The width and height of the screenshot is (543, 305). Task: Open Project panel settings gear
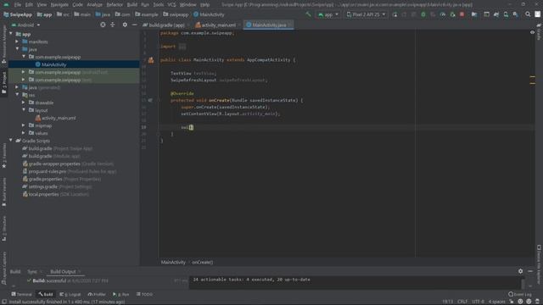pos(125,25)
